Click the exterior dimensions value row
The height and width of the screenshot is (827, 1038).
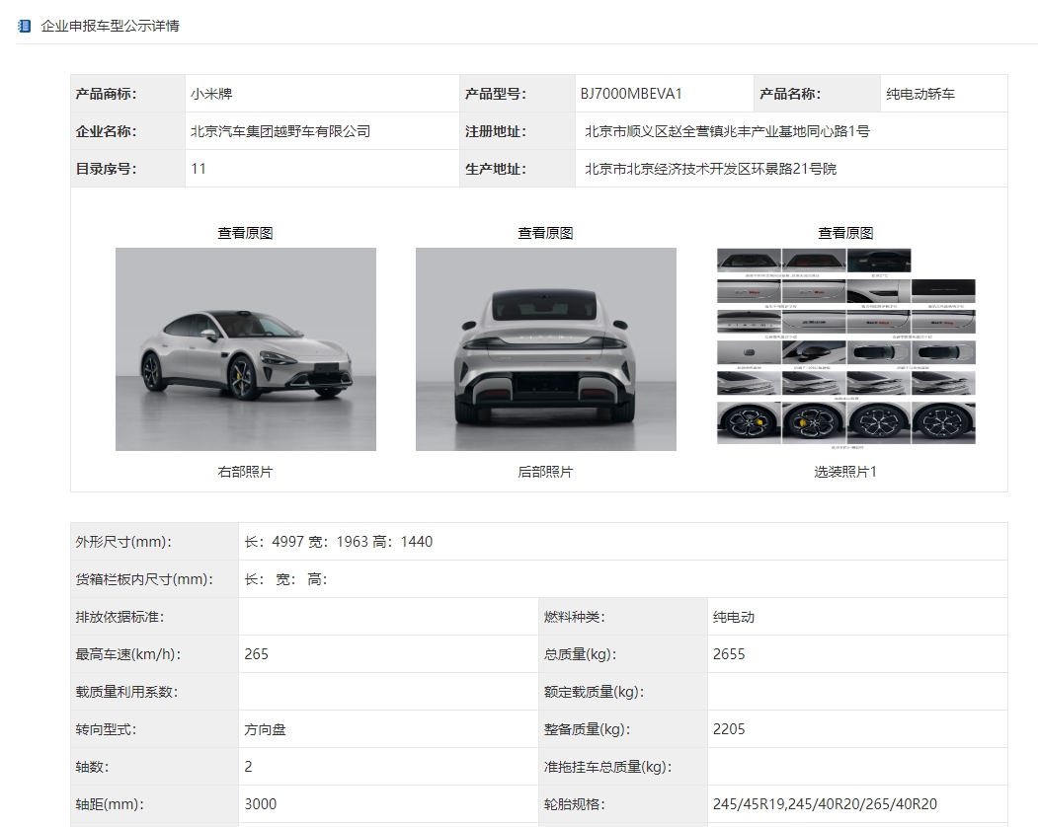[339, 542]
